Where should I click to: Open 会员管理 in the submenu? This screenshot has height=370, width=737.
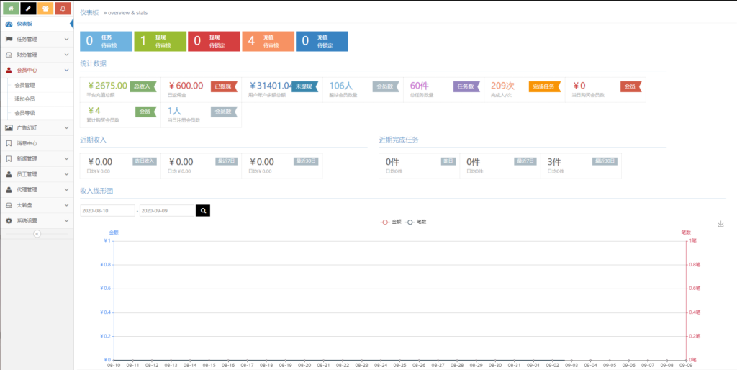click(x=25, y=85)
